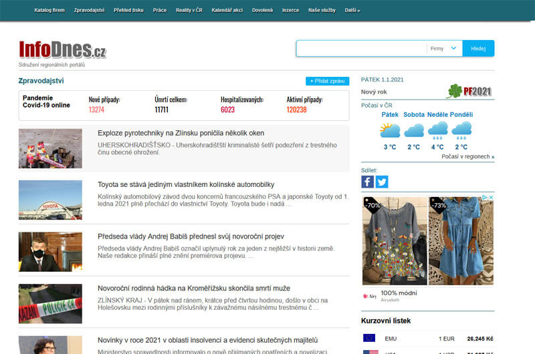Click the Nové případy 13274 value
Screen dimensions: 535x354
pyautogui.click(x=96, y=110)
